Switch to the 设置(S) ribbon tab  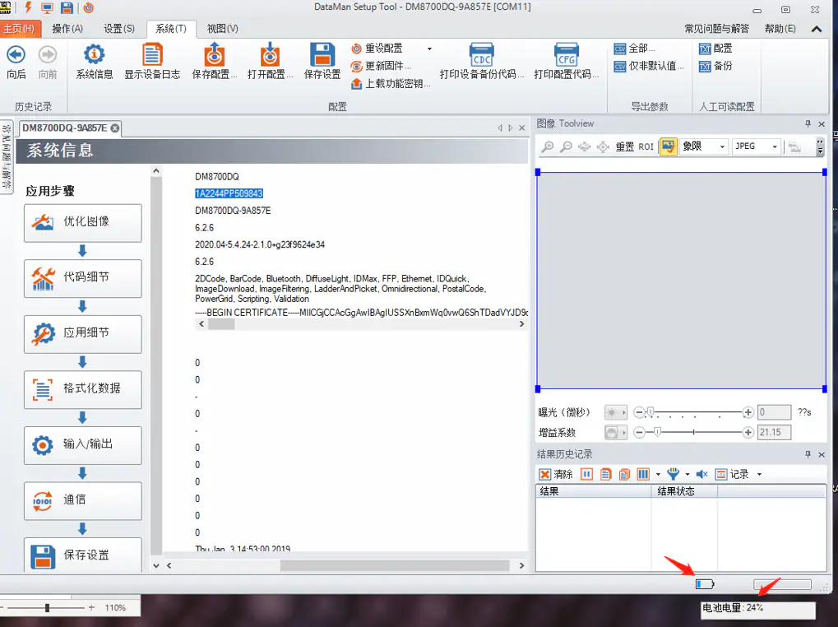pyautogui.click(x=119, y=28)
